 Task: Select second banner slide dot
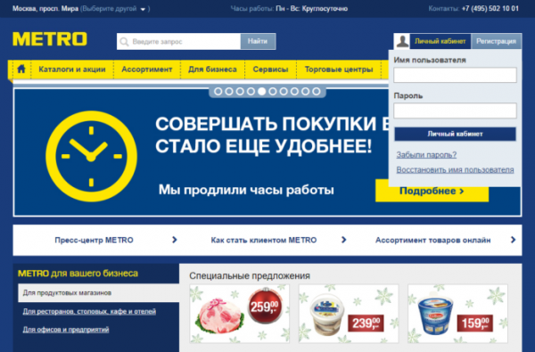pos(229,92)
